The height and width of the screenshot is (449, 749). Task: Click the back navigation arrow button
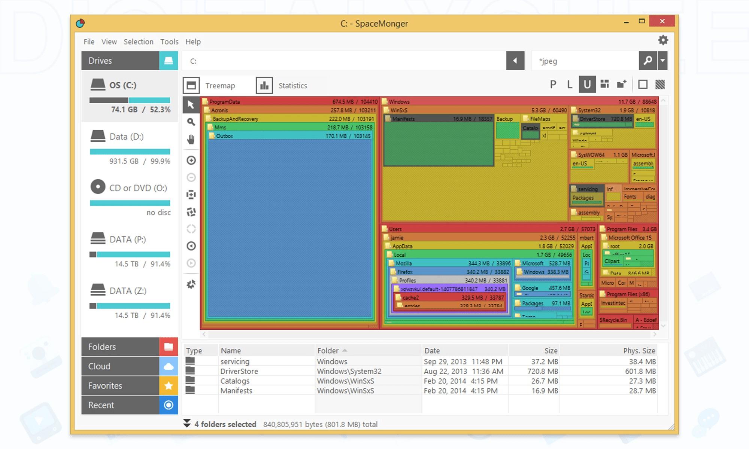tap(515, 61)
